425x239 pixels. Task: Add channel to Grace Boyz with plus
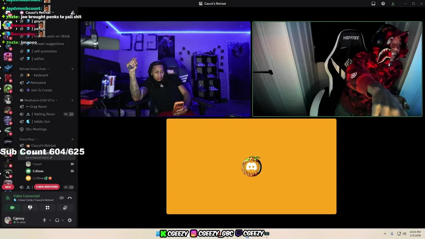coord(72,139)
